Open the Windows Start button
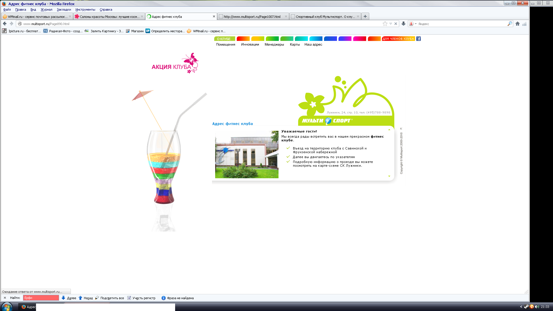 pyautogui.click(x=7, y=307)
